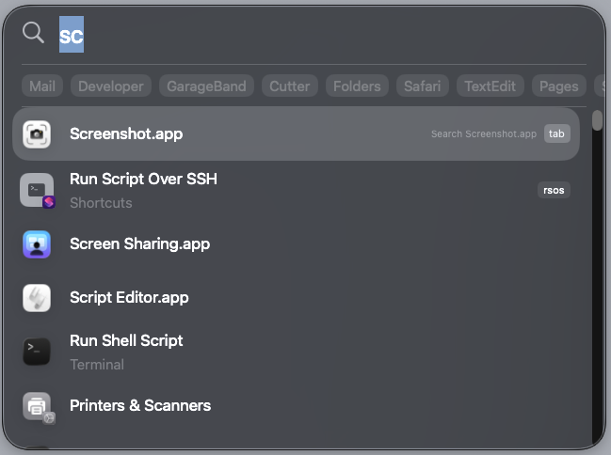Click the search field containing 'sc'
The image size is (611, 455).
(322, 34)
